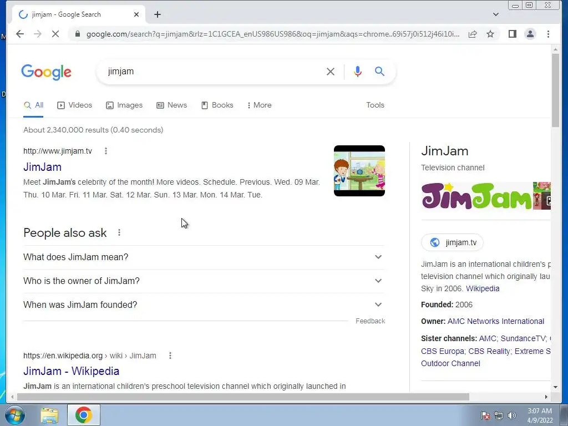Stop loading the page with X button
The image size is (568, 426).
click(55, 34)
